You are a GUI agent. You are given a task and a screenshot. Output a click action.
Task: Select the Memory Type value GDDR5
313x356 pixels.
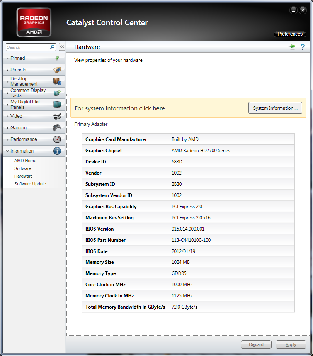point(231,273)
